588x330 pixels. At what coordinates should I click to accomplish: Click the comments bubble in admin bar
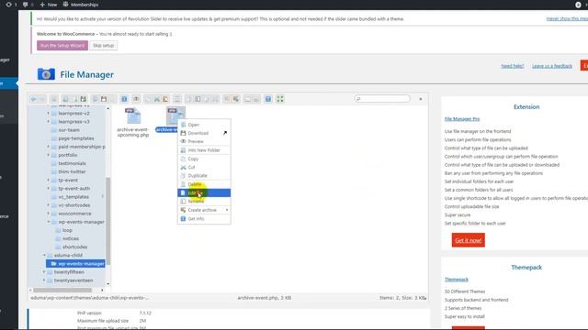tap(25, 5)
